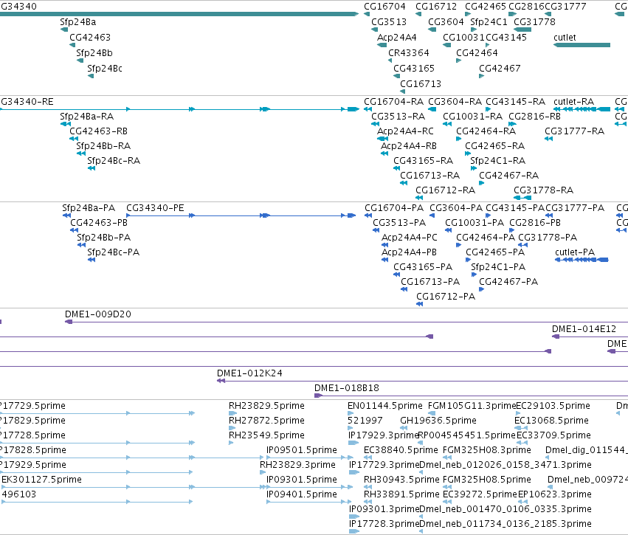Viewport: 628px width, 535px height.
Task: Click the CG43145-RA transcript label
Action: click(x=515, y=102)
